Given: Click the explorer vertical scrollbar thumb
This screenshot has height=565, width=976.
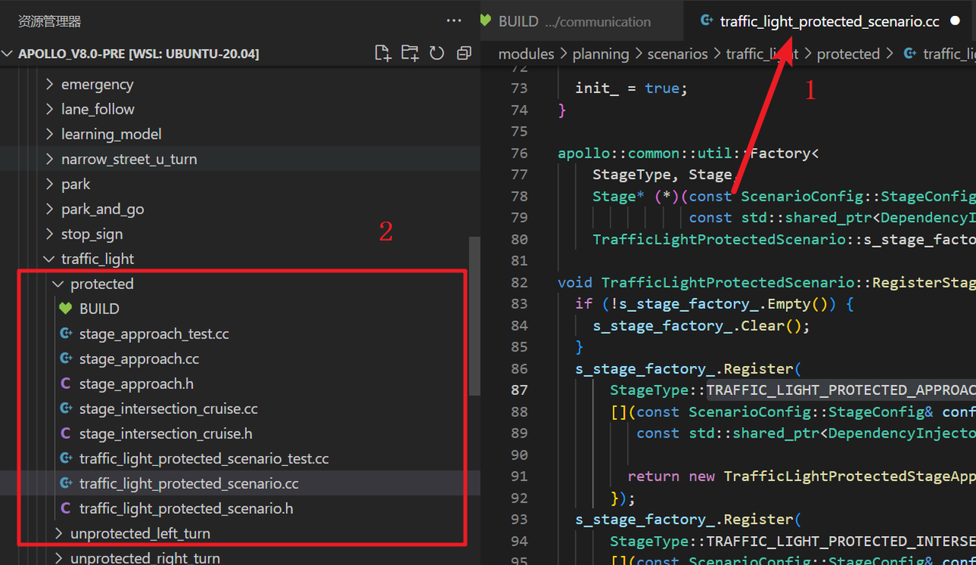Looking at the screenshot, I should coord(474,316).
